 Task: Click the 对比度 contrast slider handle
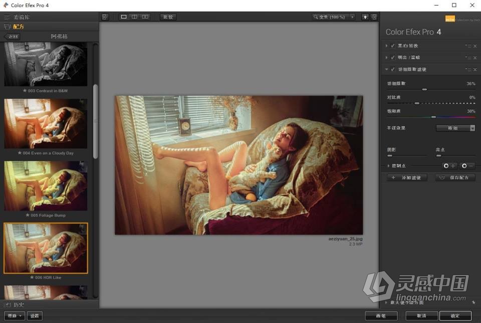(417, 103)
